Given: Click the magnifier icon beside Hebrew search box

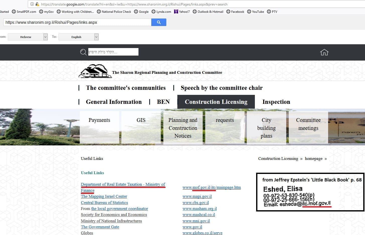Looking at the screenshot, I should pos(83,52).
